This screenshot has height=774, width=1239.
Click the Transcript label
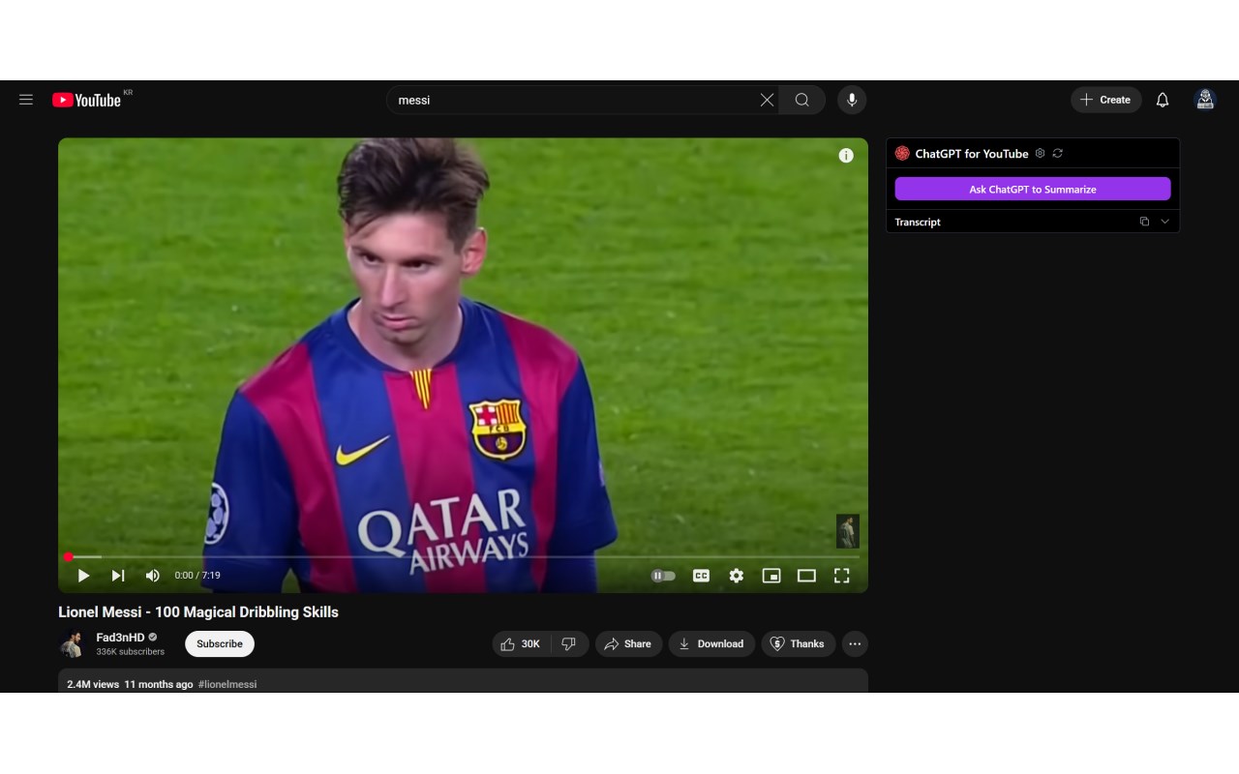918,222
